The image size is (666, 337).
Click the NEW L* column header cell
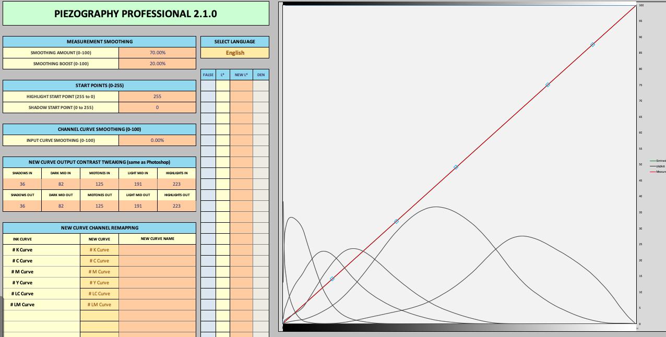click(241, 75)
